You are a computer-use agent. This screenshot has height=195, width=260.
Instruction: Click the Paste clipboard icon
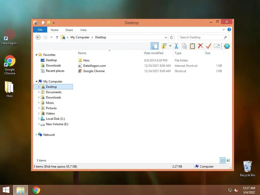click(x=192, y=46)
